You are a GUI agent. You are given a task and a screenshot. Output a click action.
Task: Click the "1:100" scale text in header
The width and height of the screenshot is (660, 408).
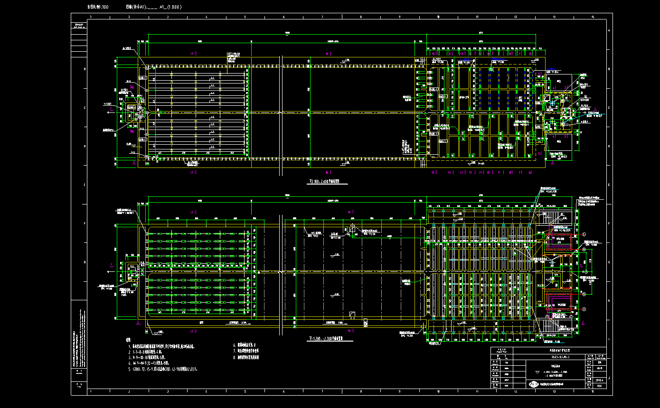tap(103, 7)
